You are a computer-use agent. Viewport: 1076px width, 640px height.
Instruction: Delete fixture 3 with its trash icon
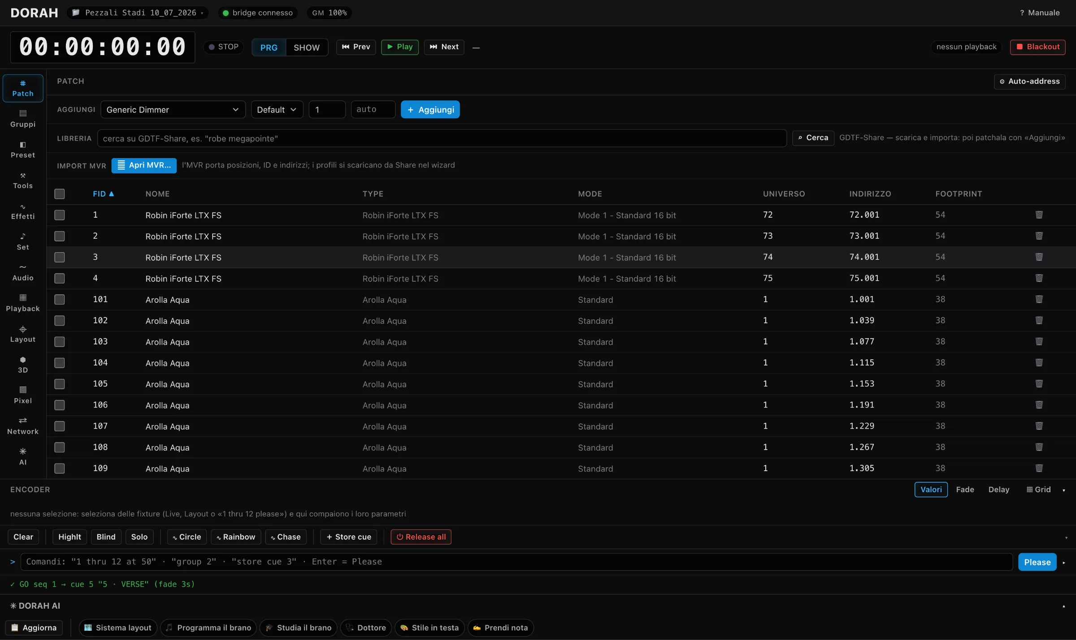pyautogui.click(x=1039, y=257)
